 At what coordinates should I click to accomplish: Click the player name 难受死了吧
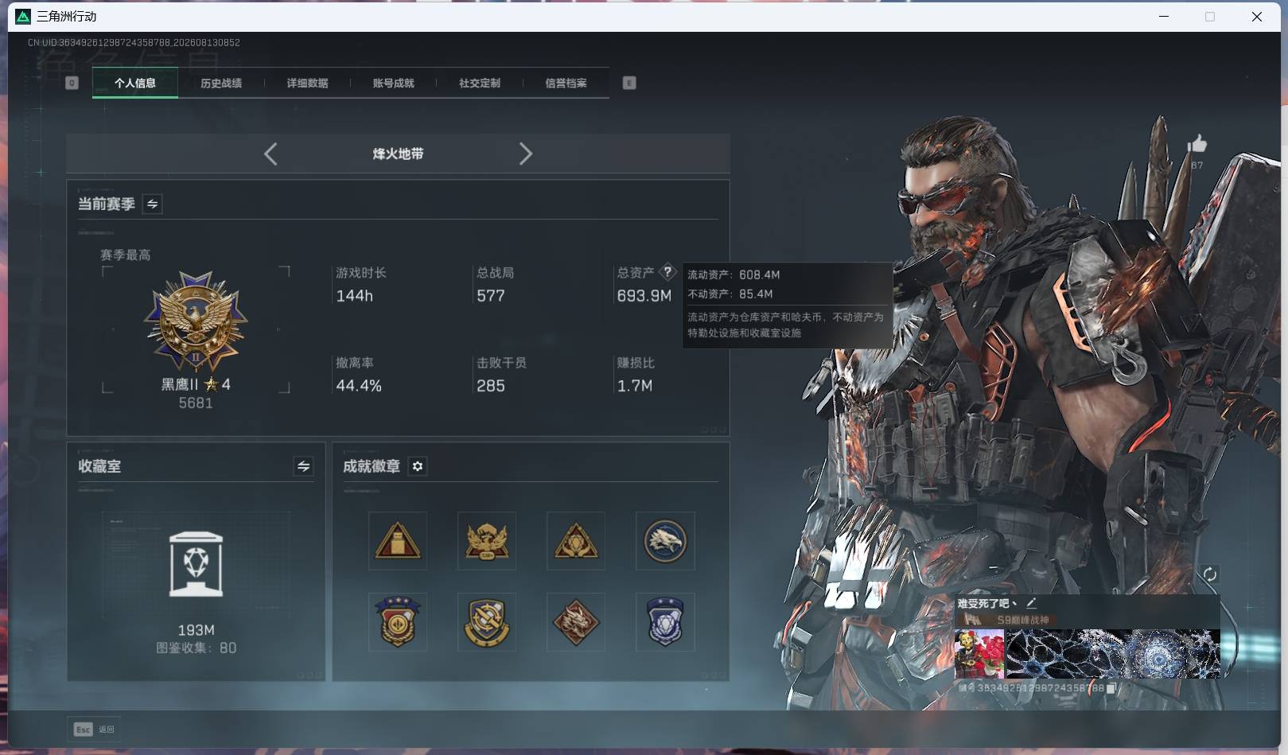pyautogui.click(x=986, y=603)
